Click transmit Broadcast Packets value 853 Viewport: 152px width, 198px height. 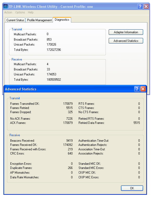point(49,39)
